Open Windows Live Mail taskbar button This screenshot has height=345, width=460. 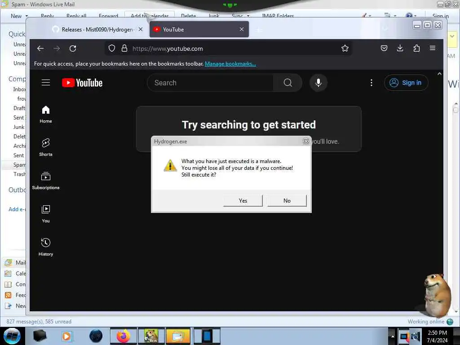(x=178, y=336)
